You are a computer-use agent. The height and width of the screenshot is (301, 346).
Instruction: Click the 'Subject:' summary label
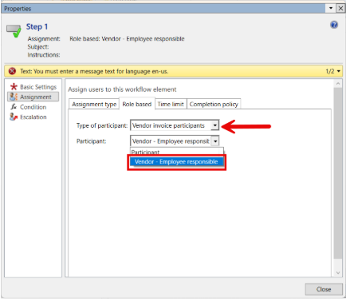click(38, 47)
